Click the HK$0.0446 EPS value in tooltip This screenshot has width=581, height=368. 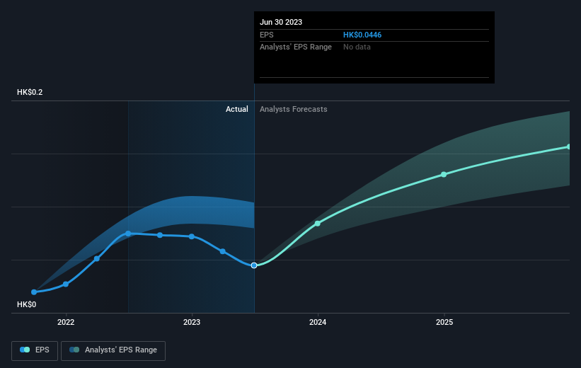(x=362, y=35)
